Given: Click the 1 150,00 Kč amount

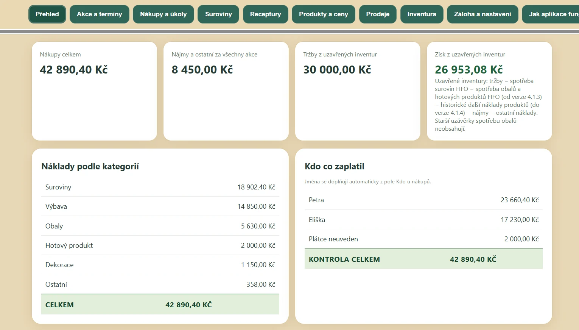Looking at the screenshot, I should coord(258,265).
